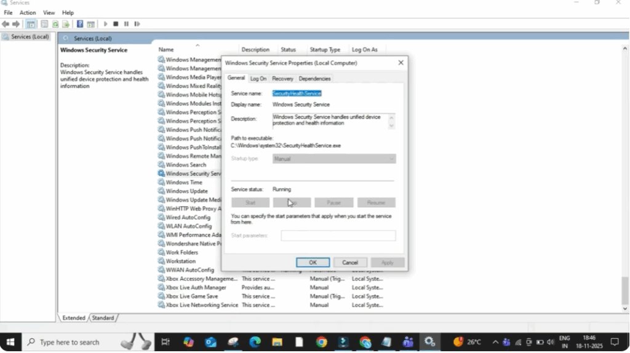Open the Help menu
The width and height of the screenshot is (630, 353).
pos(68,13)
